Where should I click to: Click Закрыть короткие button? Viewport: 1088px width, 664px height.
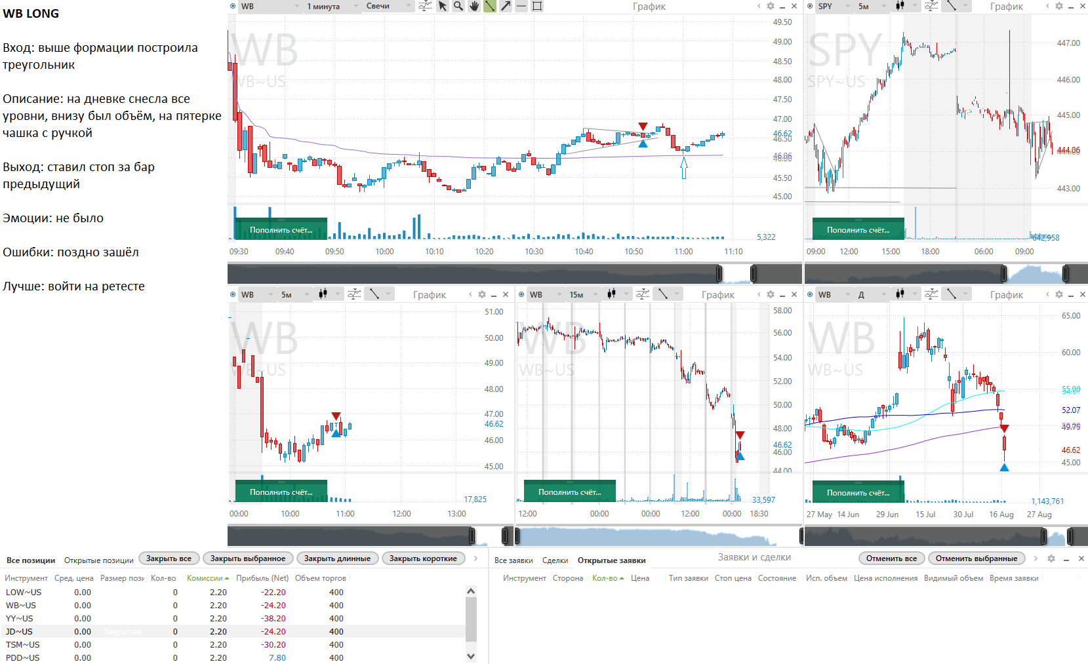[423, 558]
